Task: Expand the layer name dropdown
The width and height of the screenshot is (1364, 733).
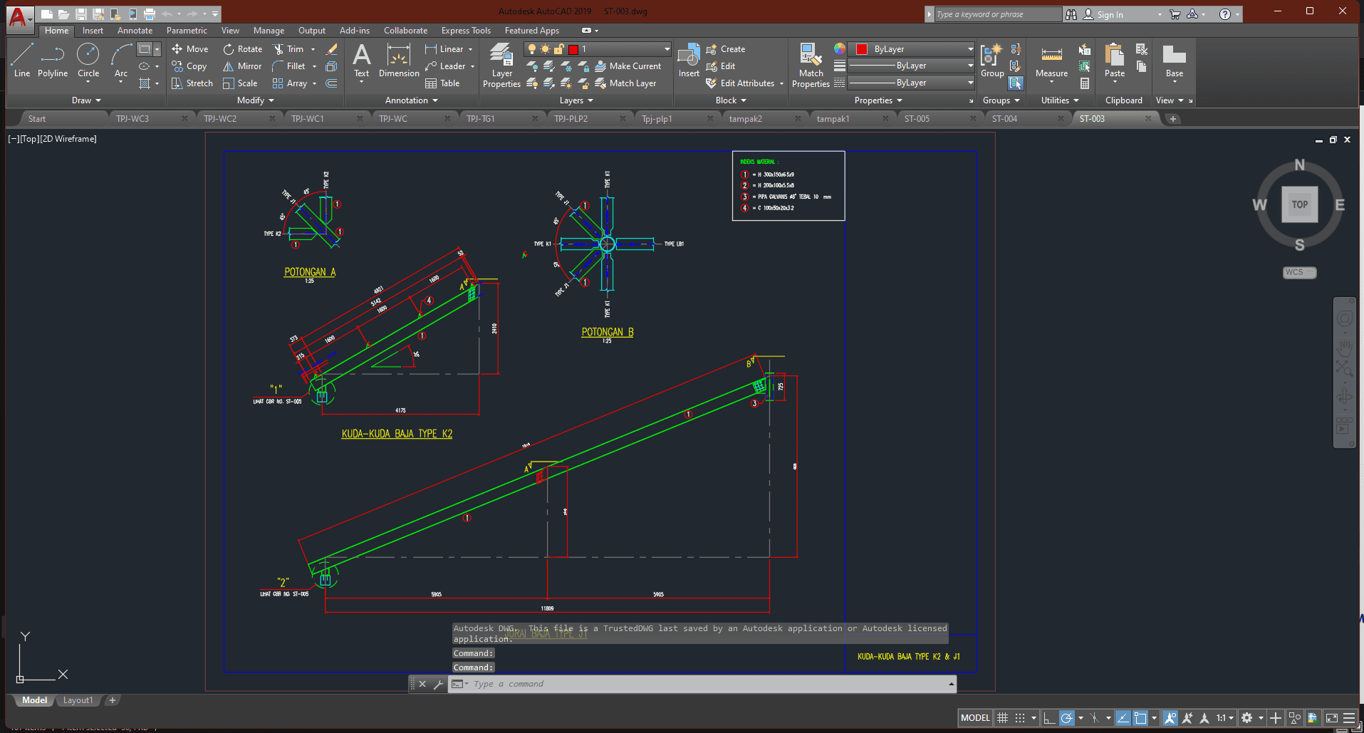Action: point(667,49)
